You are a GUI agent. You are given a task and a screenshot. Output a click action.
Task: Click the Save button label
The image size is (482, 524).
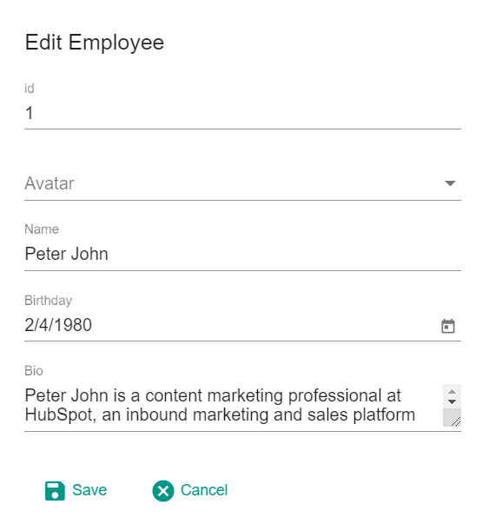coord(89,490)
